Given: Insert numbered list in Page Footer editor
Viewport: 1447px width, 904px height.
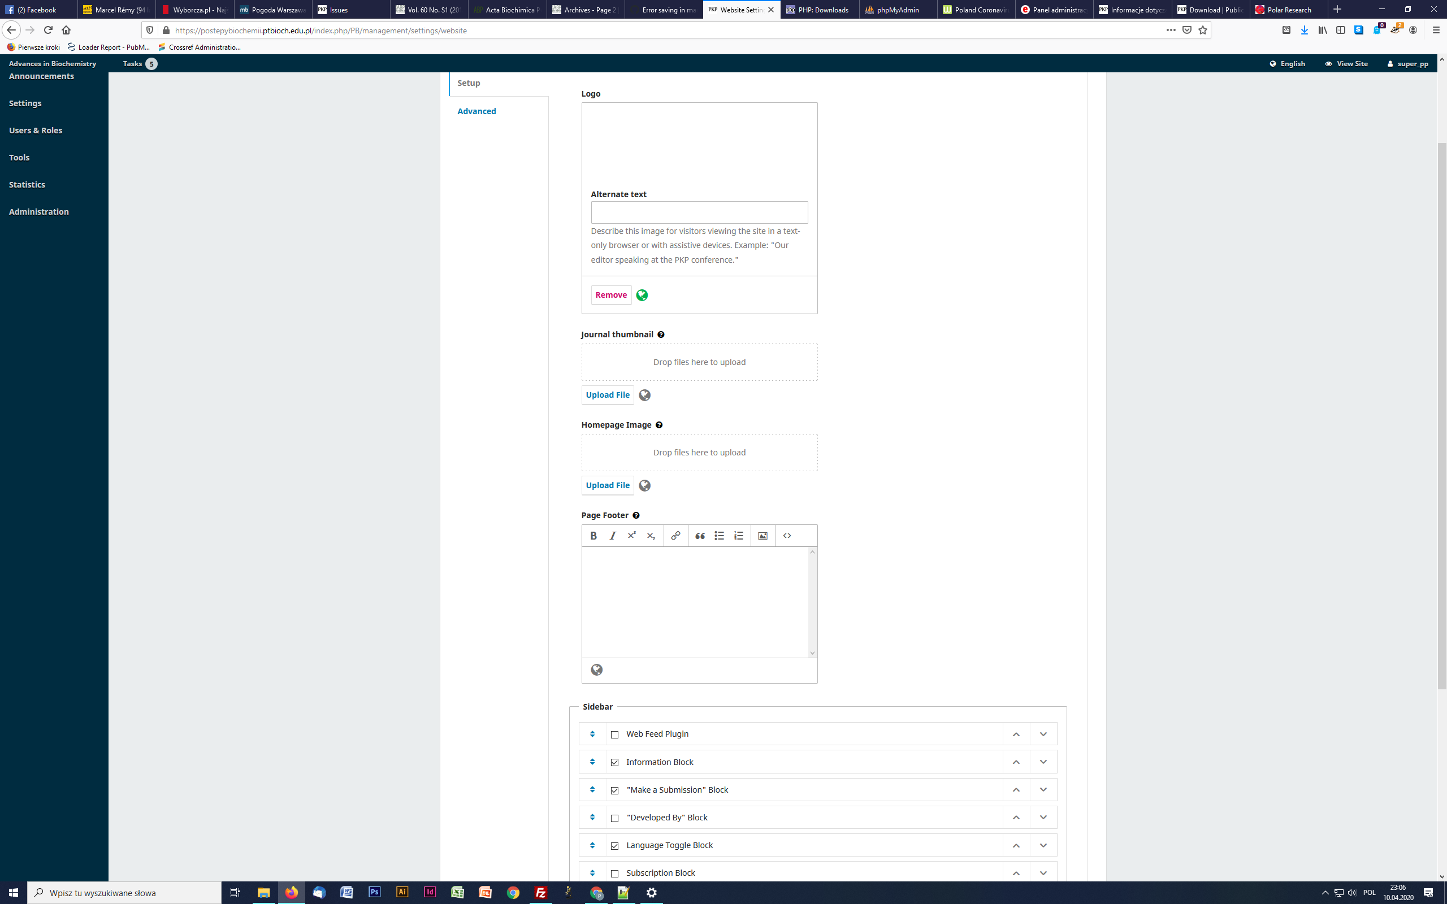Looking at the screenshot, I should [x=738, y=536].
